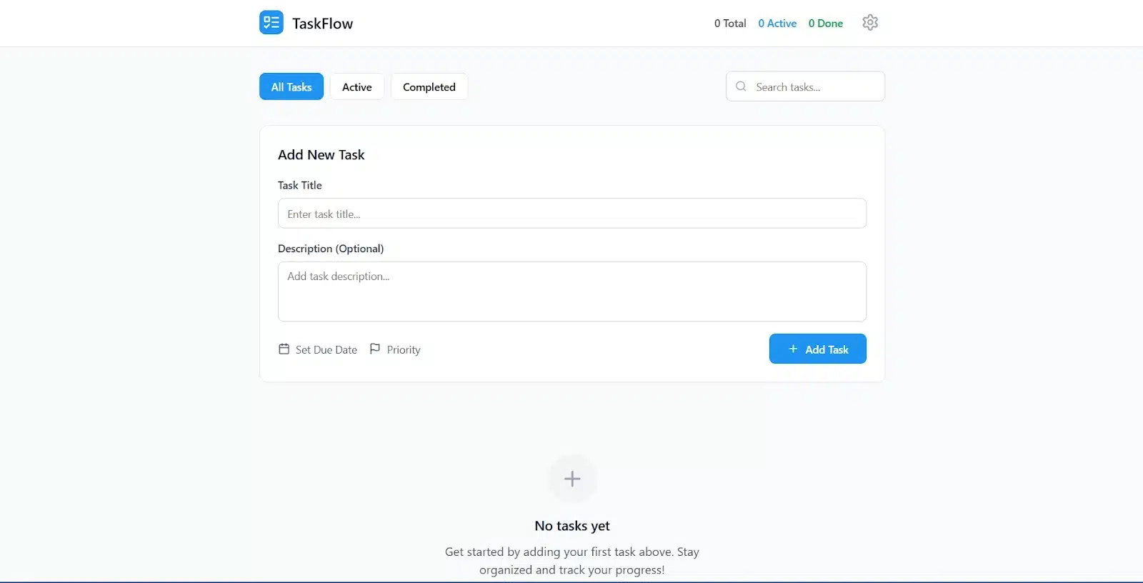
Task: Open the Priority flag selector
Action: pos(395,349)
